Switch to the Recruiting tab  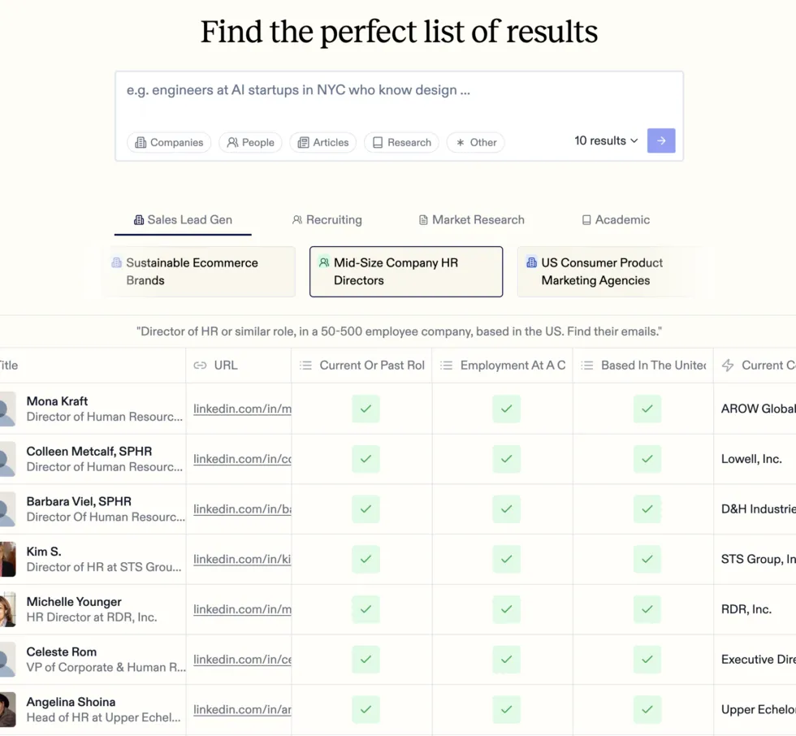pos(327,219)
